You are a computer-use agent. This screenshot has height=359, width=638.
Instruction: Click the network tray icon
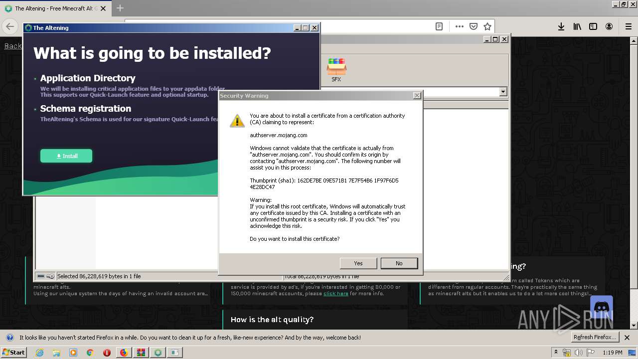[567, 353]
